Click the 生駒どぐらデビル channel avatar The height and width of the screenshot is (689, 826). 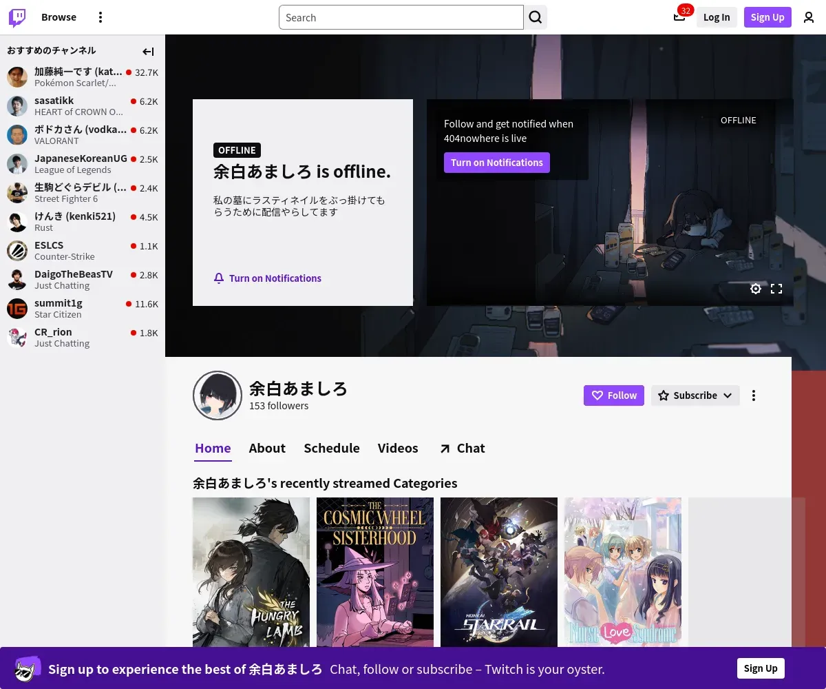17,193
